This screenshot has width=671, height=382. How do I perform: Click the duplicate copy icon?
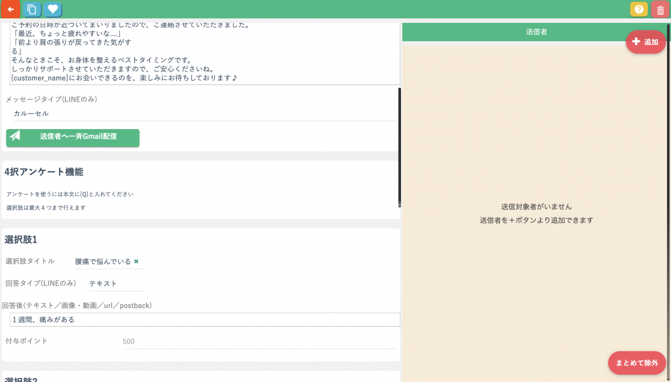pos(31,9)
